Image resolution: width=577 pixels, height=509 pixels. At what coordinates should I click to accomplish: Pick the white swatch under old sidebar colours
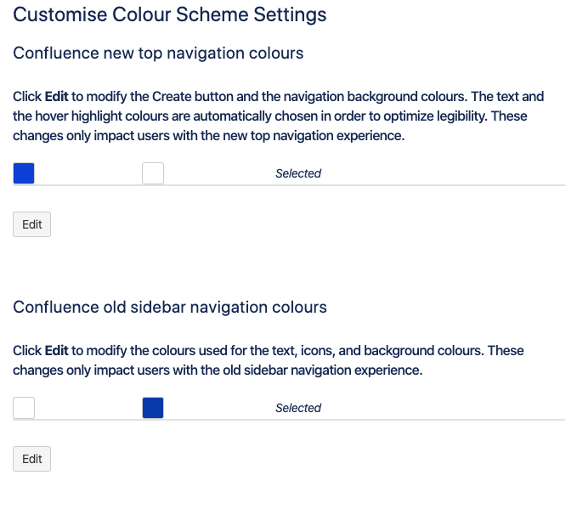[x=24, y=408]
